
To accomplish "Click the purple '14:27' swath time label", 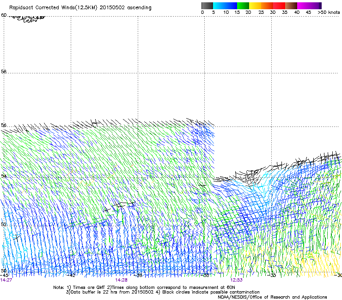I will tap(6, 280).
